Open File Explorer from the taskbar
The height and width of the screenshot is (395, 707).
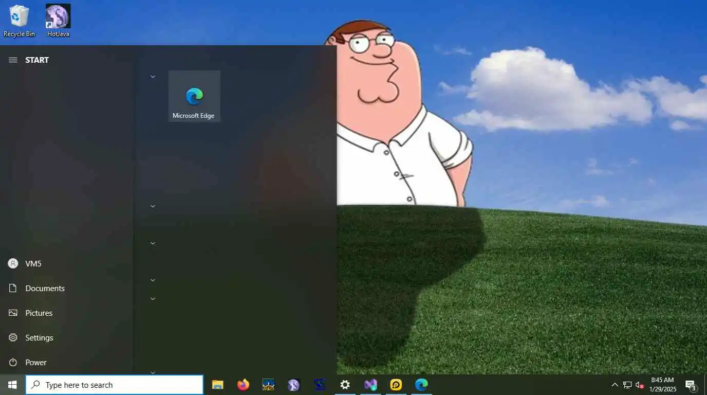[x=218, y=385]
